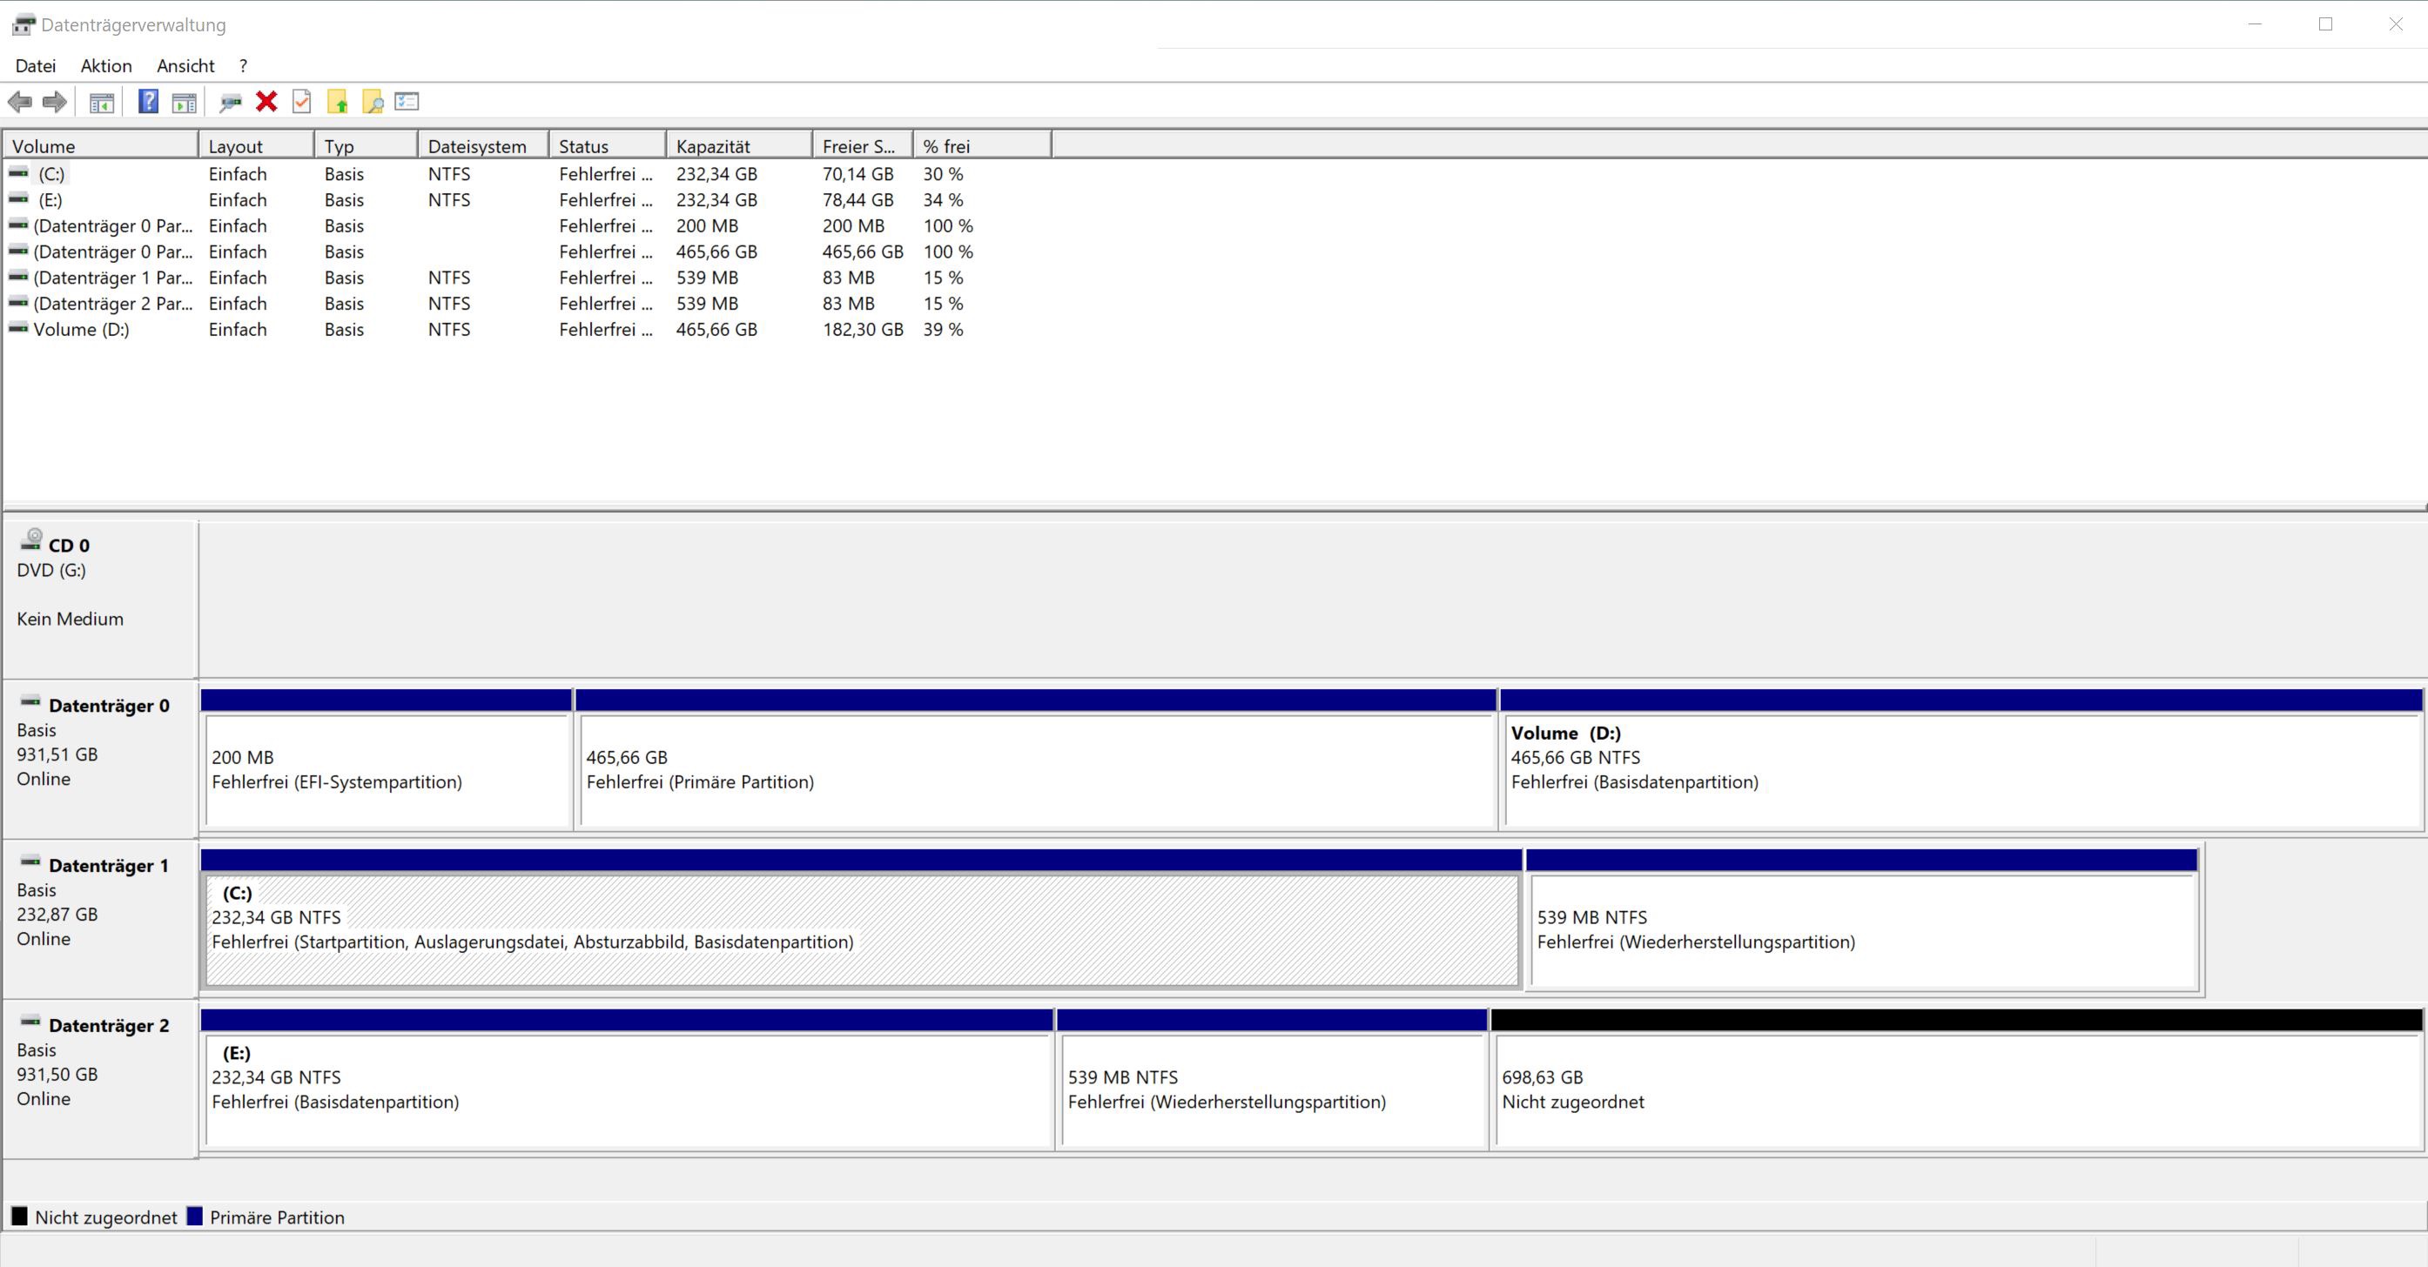Click the folder with green up arrow icon
This screenshot has height=1267, width=2428.
click(x=338, y=102)
